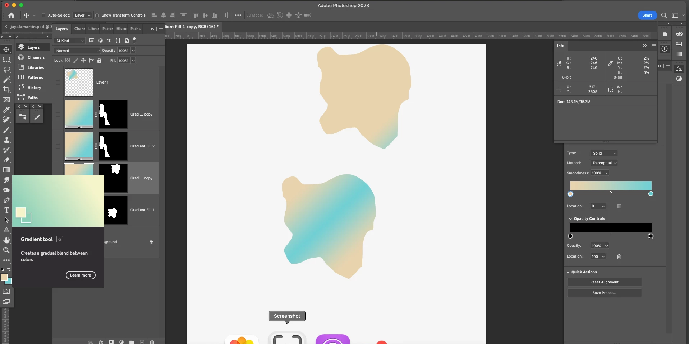Open Channels from collapsed panel list
Viewport: 689px width, 344px height.
33,57
